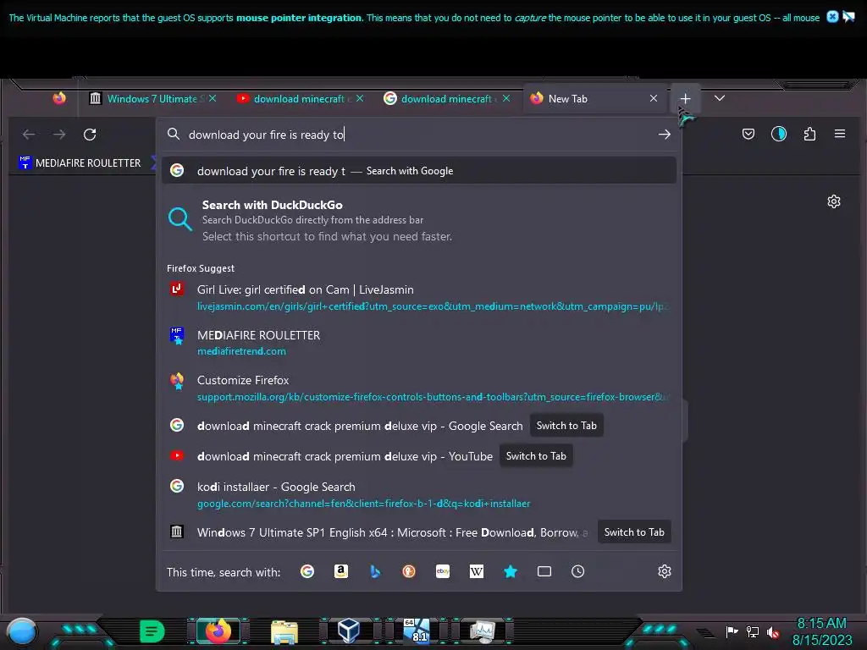Image resolution: width=867 pixels, height=650 pixels.
Task: Select Search with Google suggestion
Action: [419, 171]
